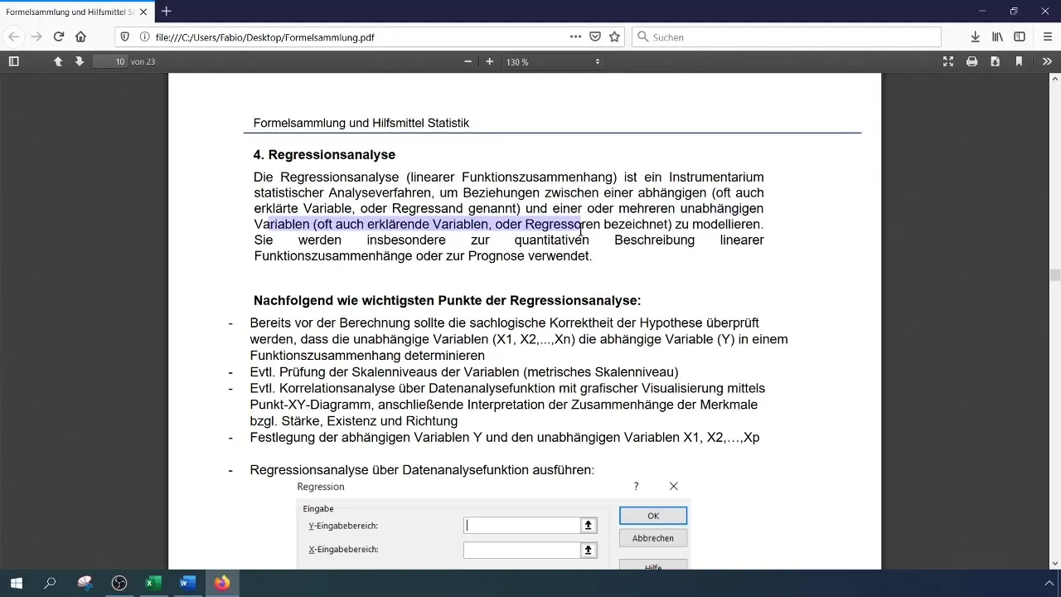
Task: Click the Firefox taskbar icon
Action: point(222,583)
